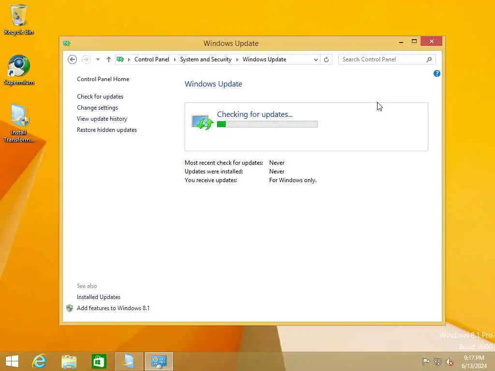Click the Windows Update status icon

click(x=203, y=122)
